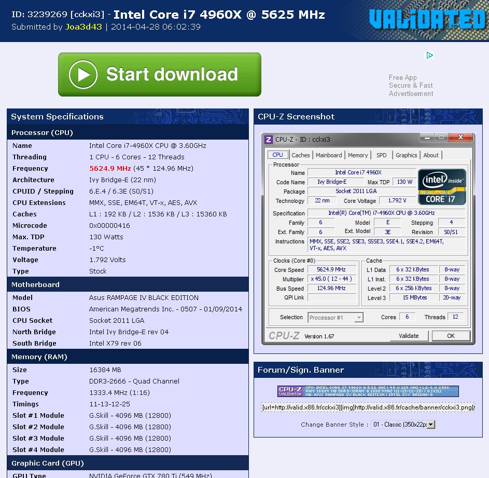Open submitter Joa3d43 profile link
This screenshot has height=478, width=489.
[x=83, y=27]
